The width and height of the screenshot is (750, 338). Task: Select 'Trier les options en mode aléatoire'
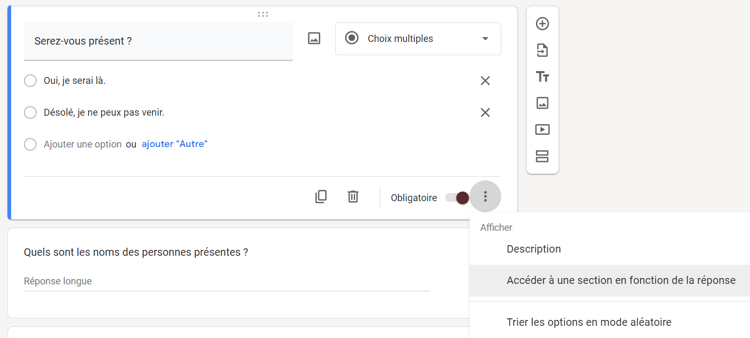(589, 322)
